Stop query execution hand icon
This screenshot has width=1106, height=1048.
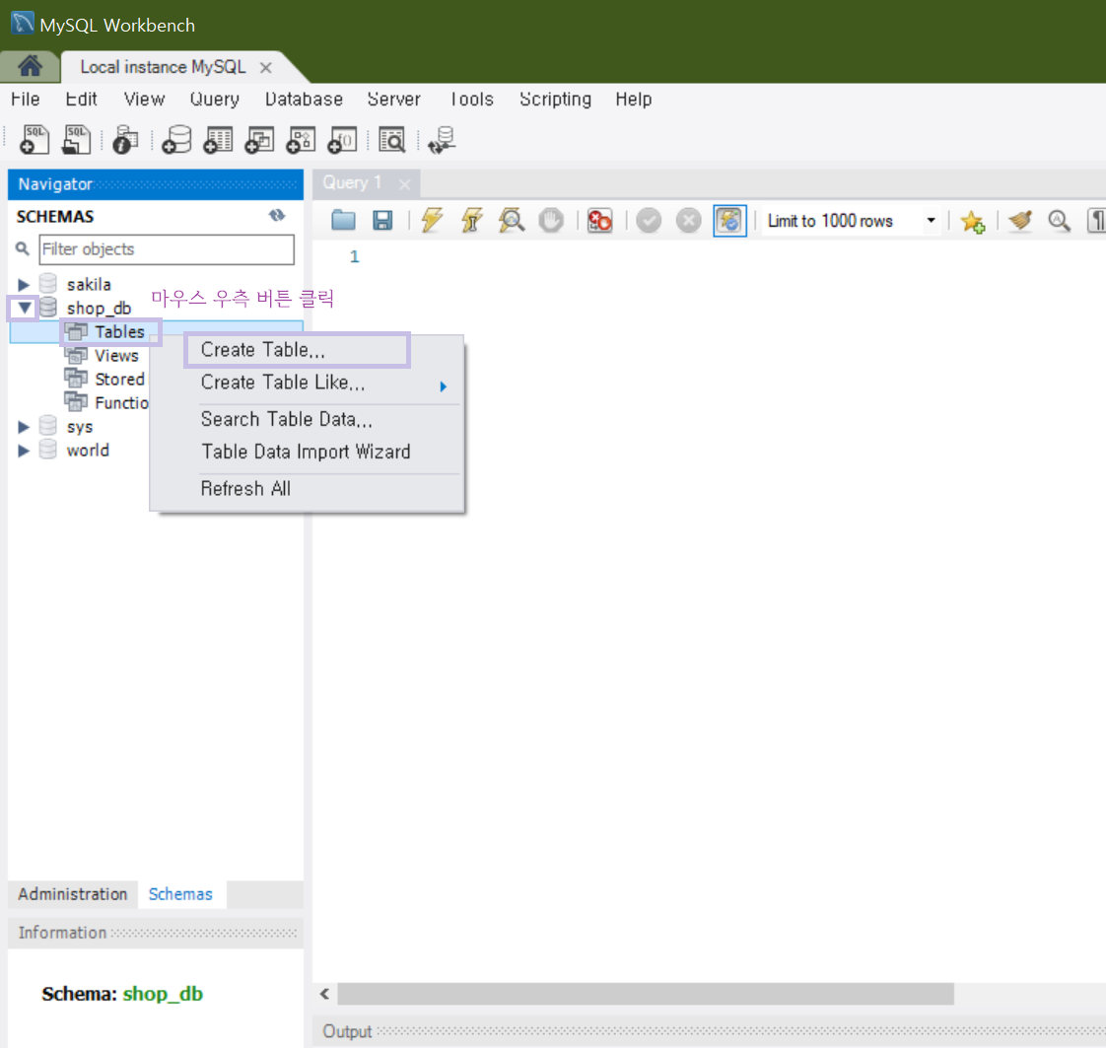[x=551, y=221]
